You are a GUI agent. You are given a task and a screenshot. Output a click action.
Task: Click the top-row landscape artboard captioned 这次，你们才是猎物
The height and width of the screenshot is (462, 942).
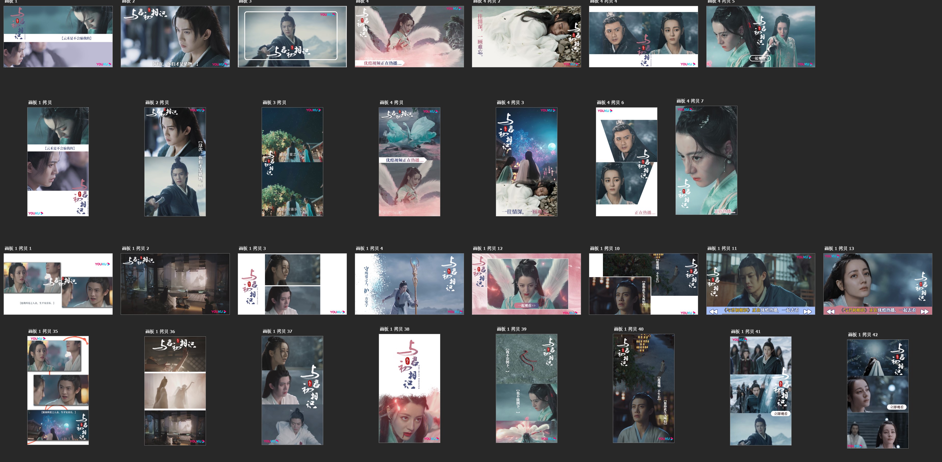tap(175, 37)
